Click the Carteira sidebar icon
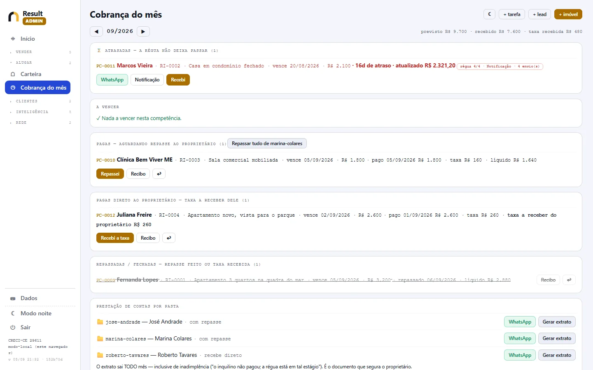The width and height of the screenshot is (593, 370). (x=13, y=74)
